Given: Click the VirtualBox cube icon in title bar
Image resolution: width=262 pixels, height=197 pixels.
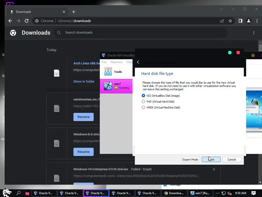Looking at the screenshot, I should click(x=104, y=55).
